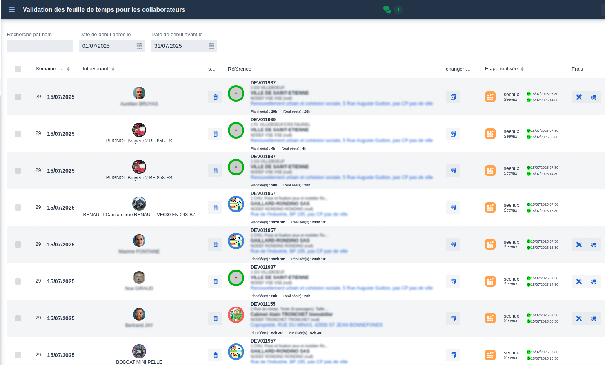
Task: Click the Recherche par nom input field
Action: [40, 46]
